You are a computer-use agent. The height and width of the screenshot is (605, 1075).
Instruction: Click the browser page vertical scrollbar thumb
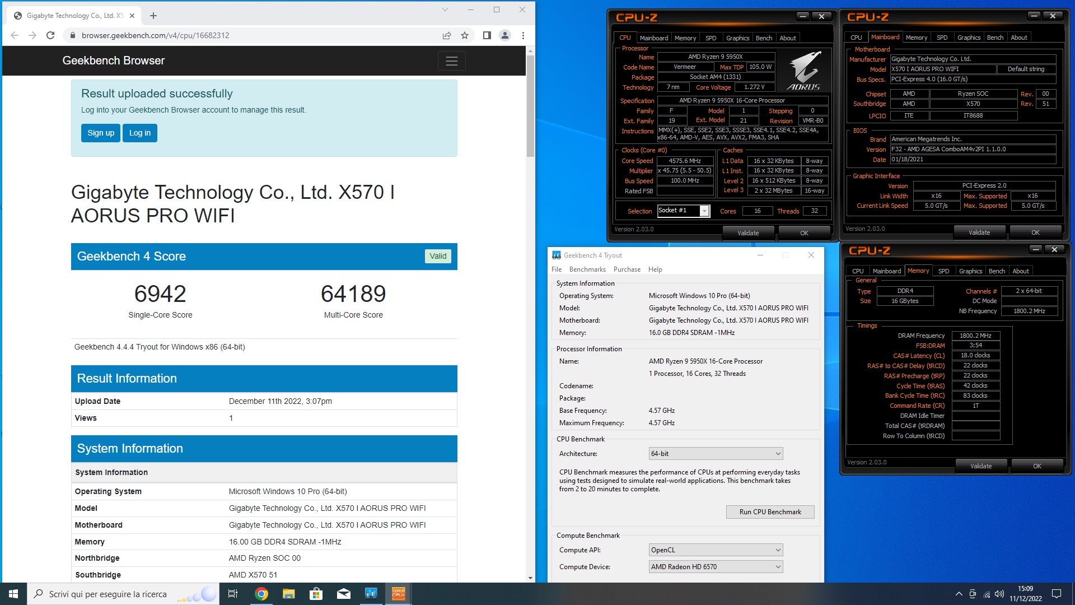point(530,105)
